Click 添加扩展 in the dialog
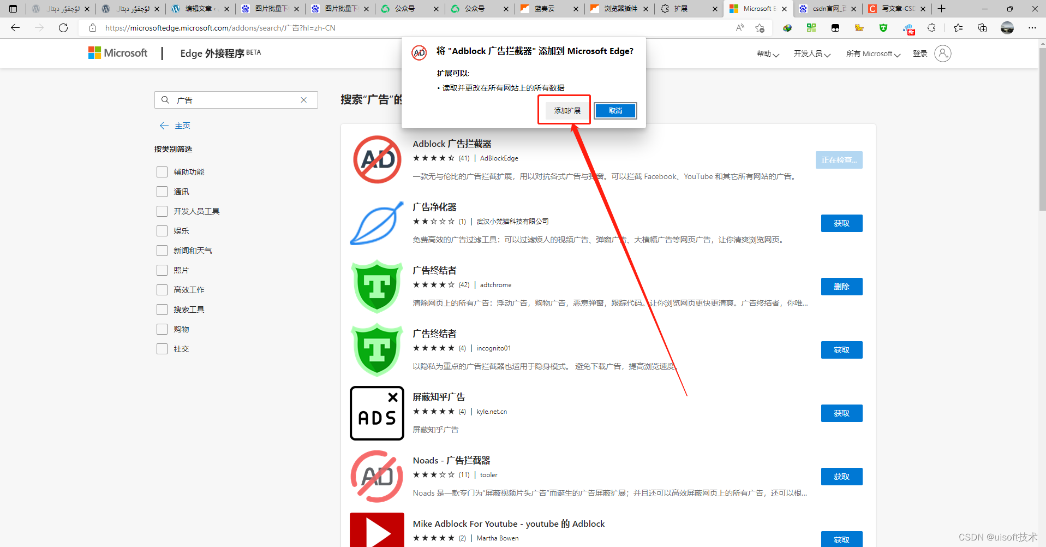The width and height of the screenshot is (1046, 547). (x=567, y=110)
